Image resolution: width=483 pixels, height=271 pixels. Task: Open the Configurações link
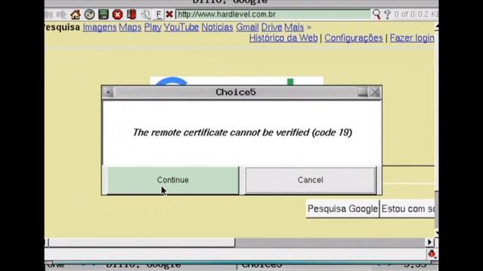(354, 38)
